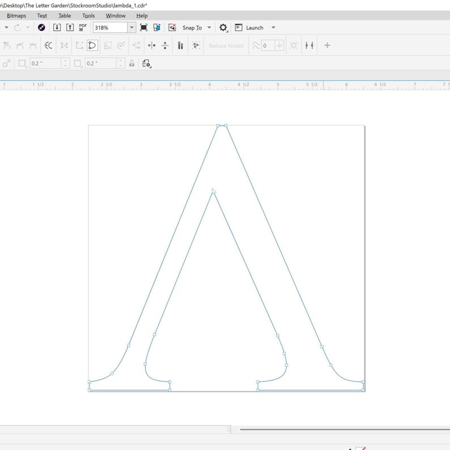Click into the 318% zoom field
450x450 pixels.
point(110,28)
